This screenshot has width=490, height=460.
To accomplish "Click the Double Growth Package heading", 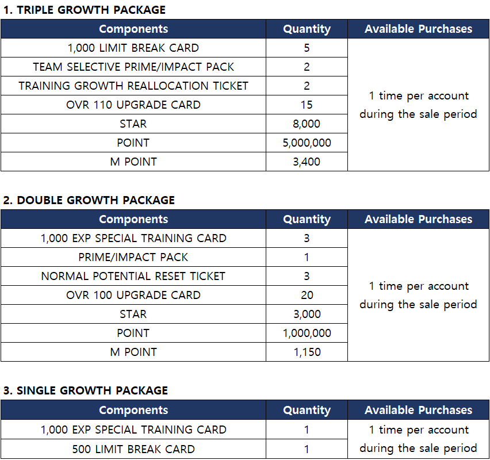I will point(89,200).
